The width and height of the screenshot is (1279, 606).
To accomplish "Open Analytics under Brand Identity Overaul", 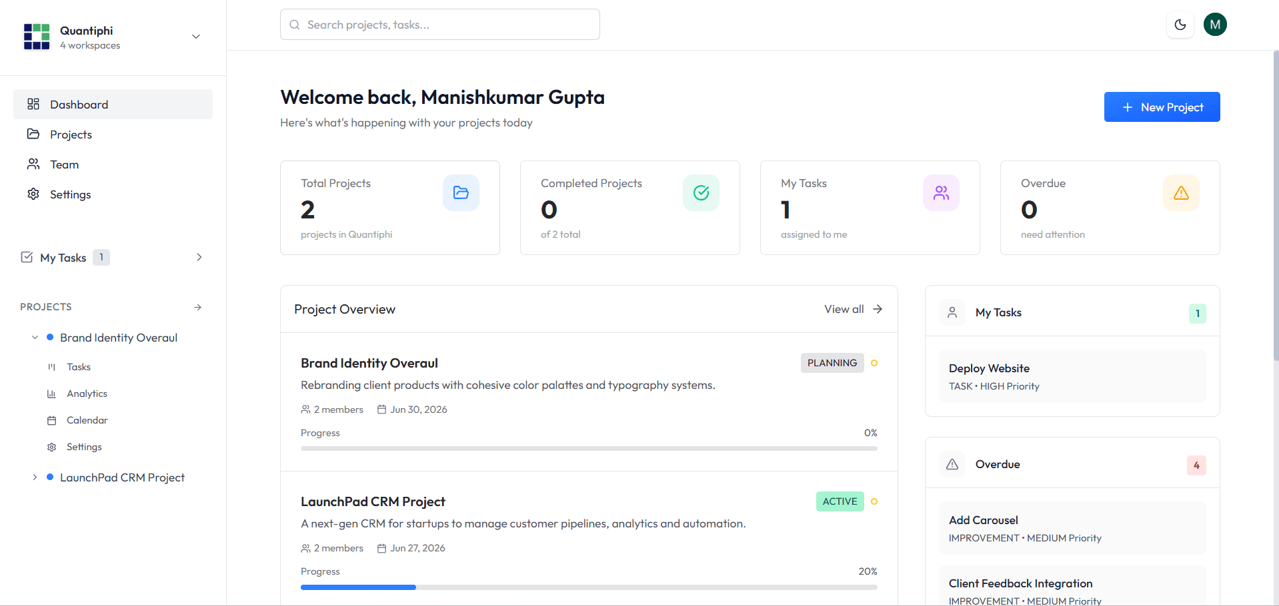I will (87, 394).
